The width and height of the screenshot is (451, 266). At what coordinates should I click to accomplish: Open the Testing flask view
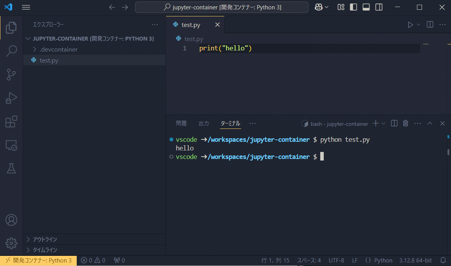(x=11, y=169)
